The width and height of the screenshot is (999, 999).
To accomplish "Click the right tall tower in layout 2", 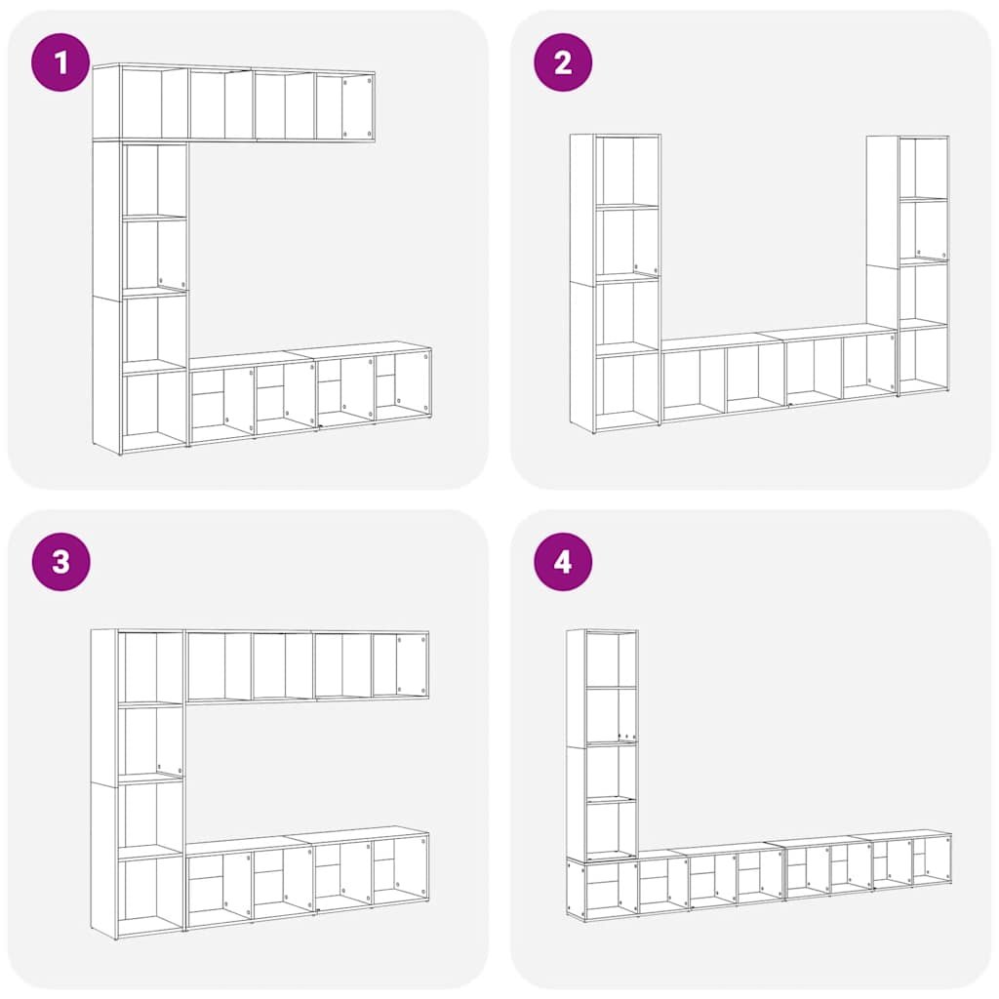I will 908,265.
